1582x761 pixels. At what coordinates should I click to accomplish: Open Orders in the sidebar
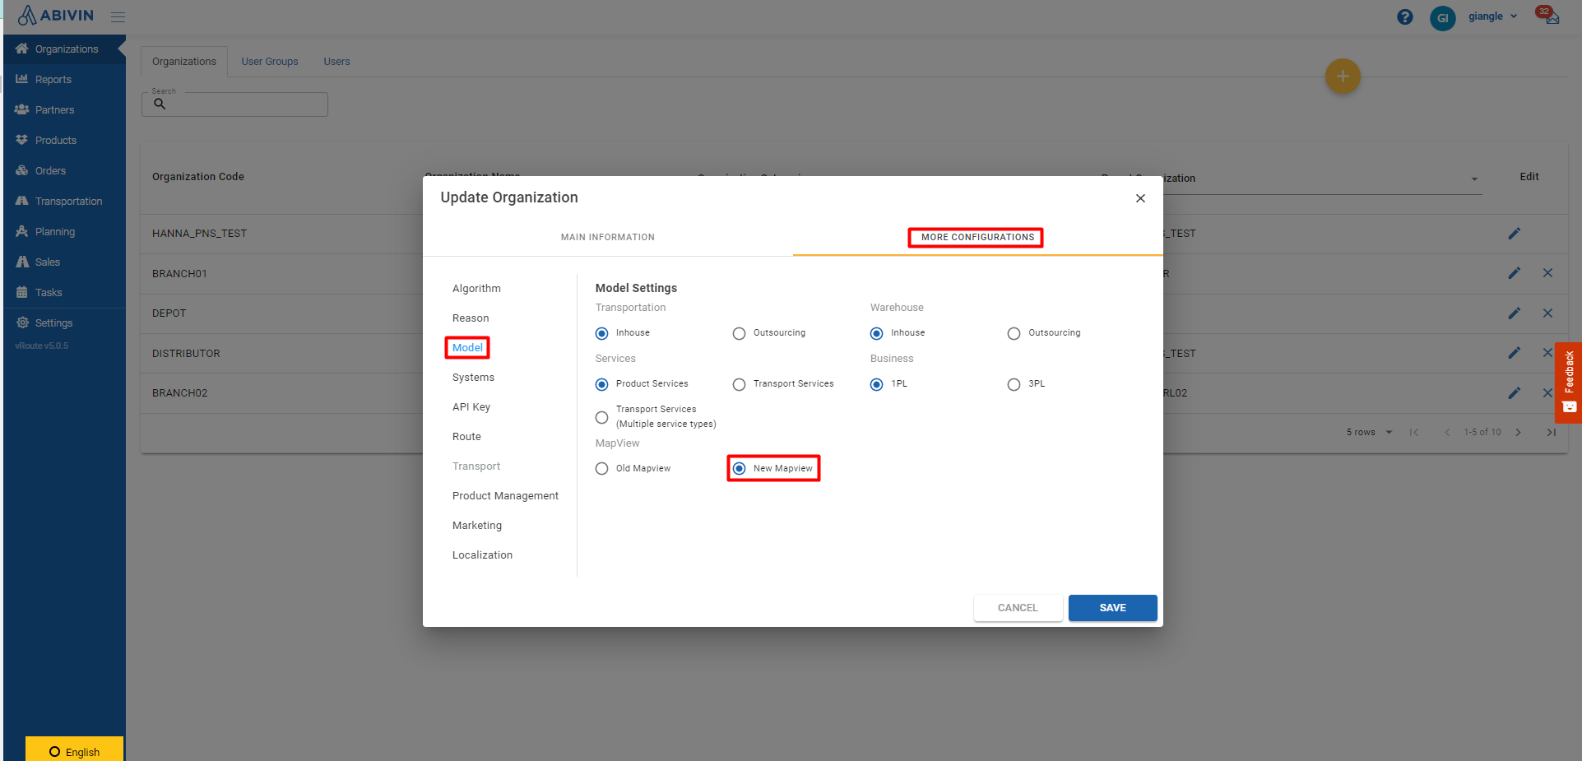(64, 171)
